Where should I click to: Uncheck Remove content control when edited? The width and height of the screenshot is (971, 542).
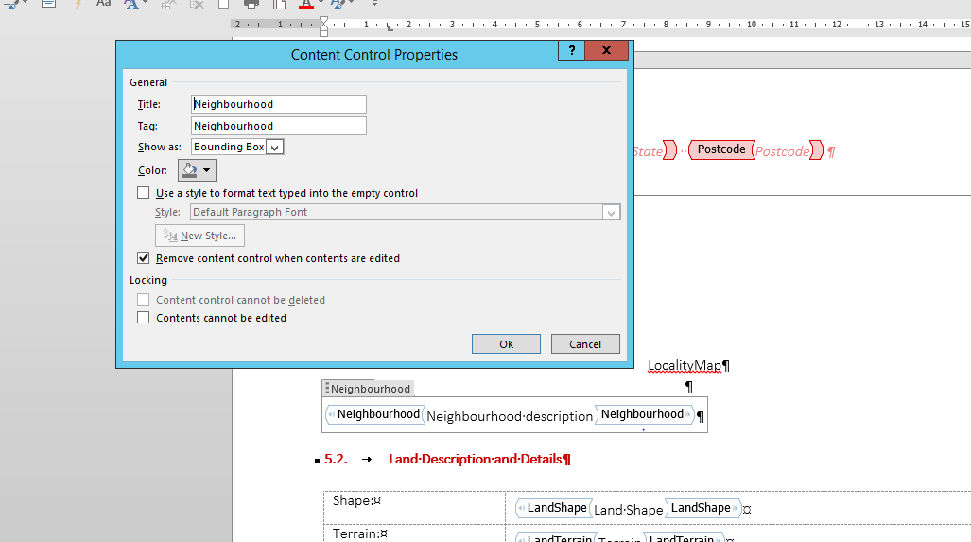(143, 257)
